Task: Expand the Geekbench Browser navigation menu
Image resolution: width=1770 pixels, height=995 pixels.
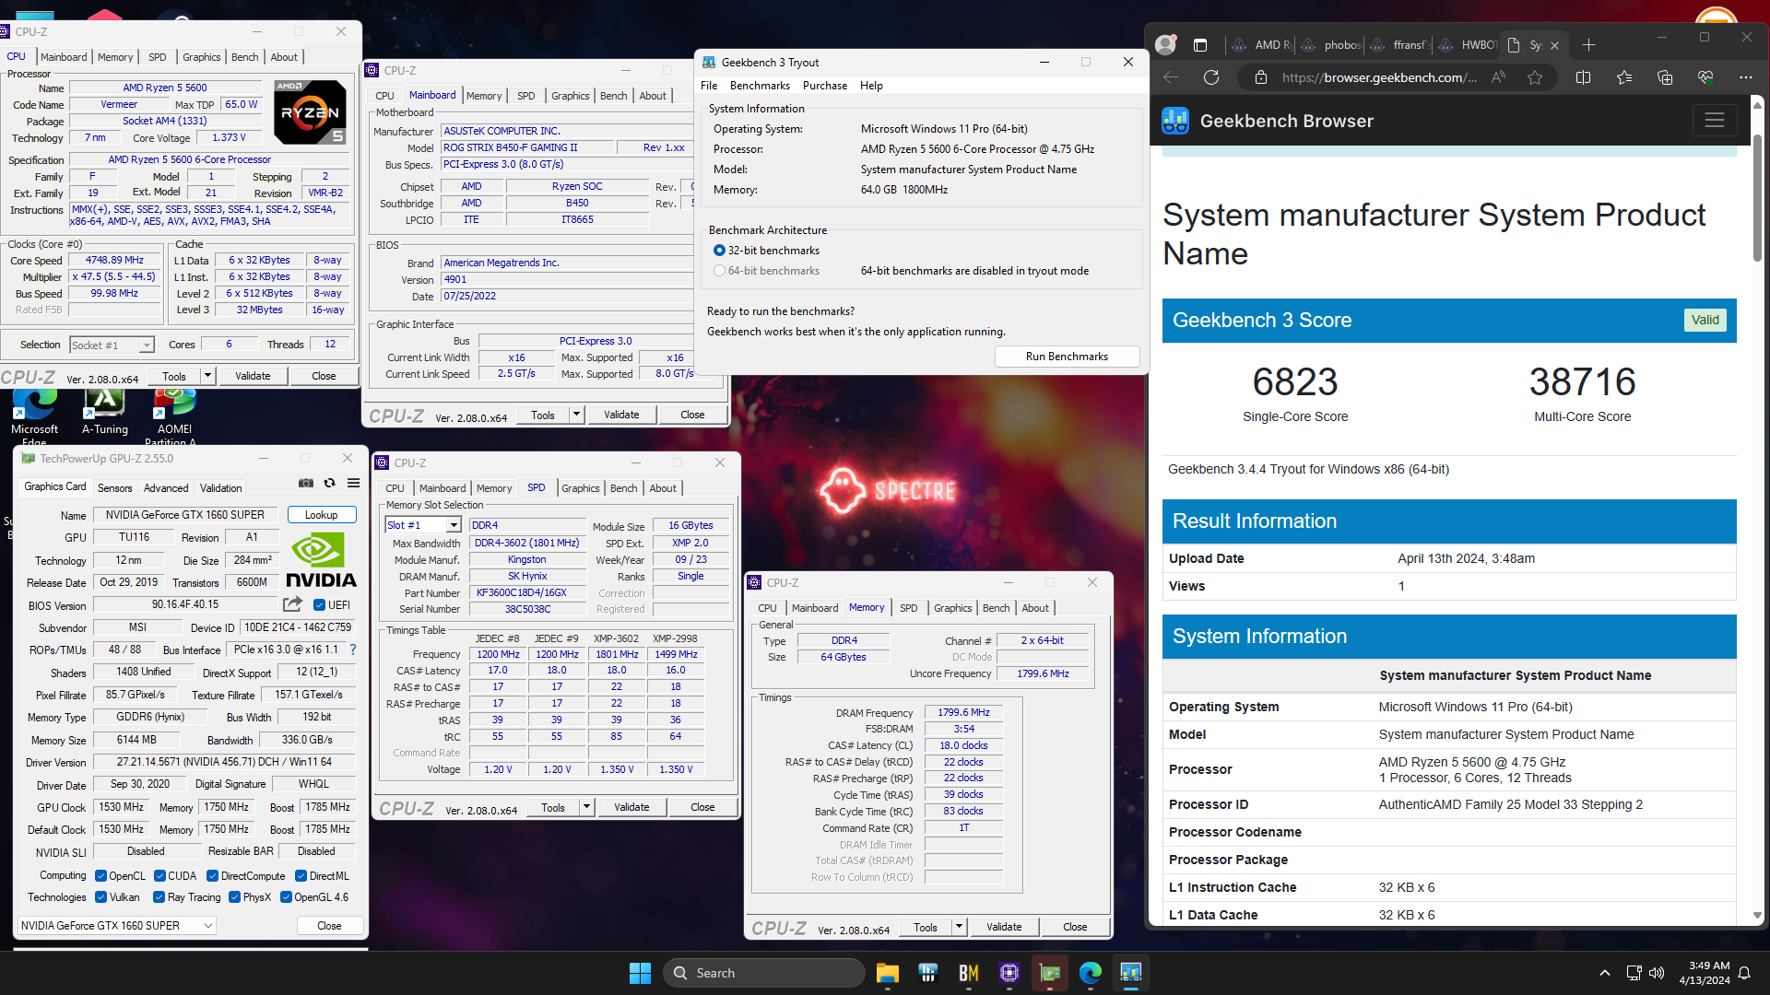Action: [x=1715, y=121]
